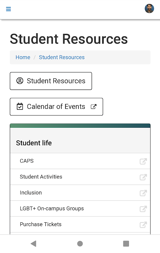Tap the person circle icon in Student Resources button
Viewport: 160px width, 253px height.
[20, 81]
